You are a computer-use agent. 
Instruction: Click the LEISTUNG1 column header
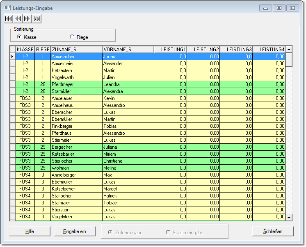170,50
